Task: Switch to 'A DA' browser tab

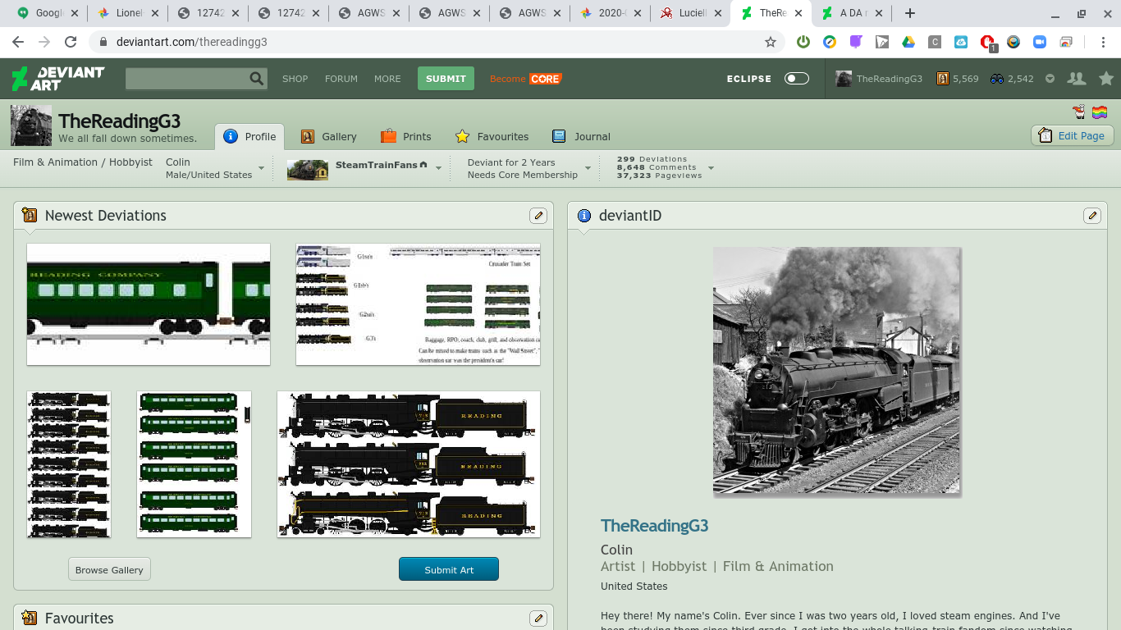Action: (851, 13)
